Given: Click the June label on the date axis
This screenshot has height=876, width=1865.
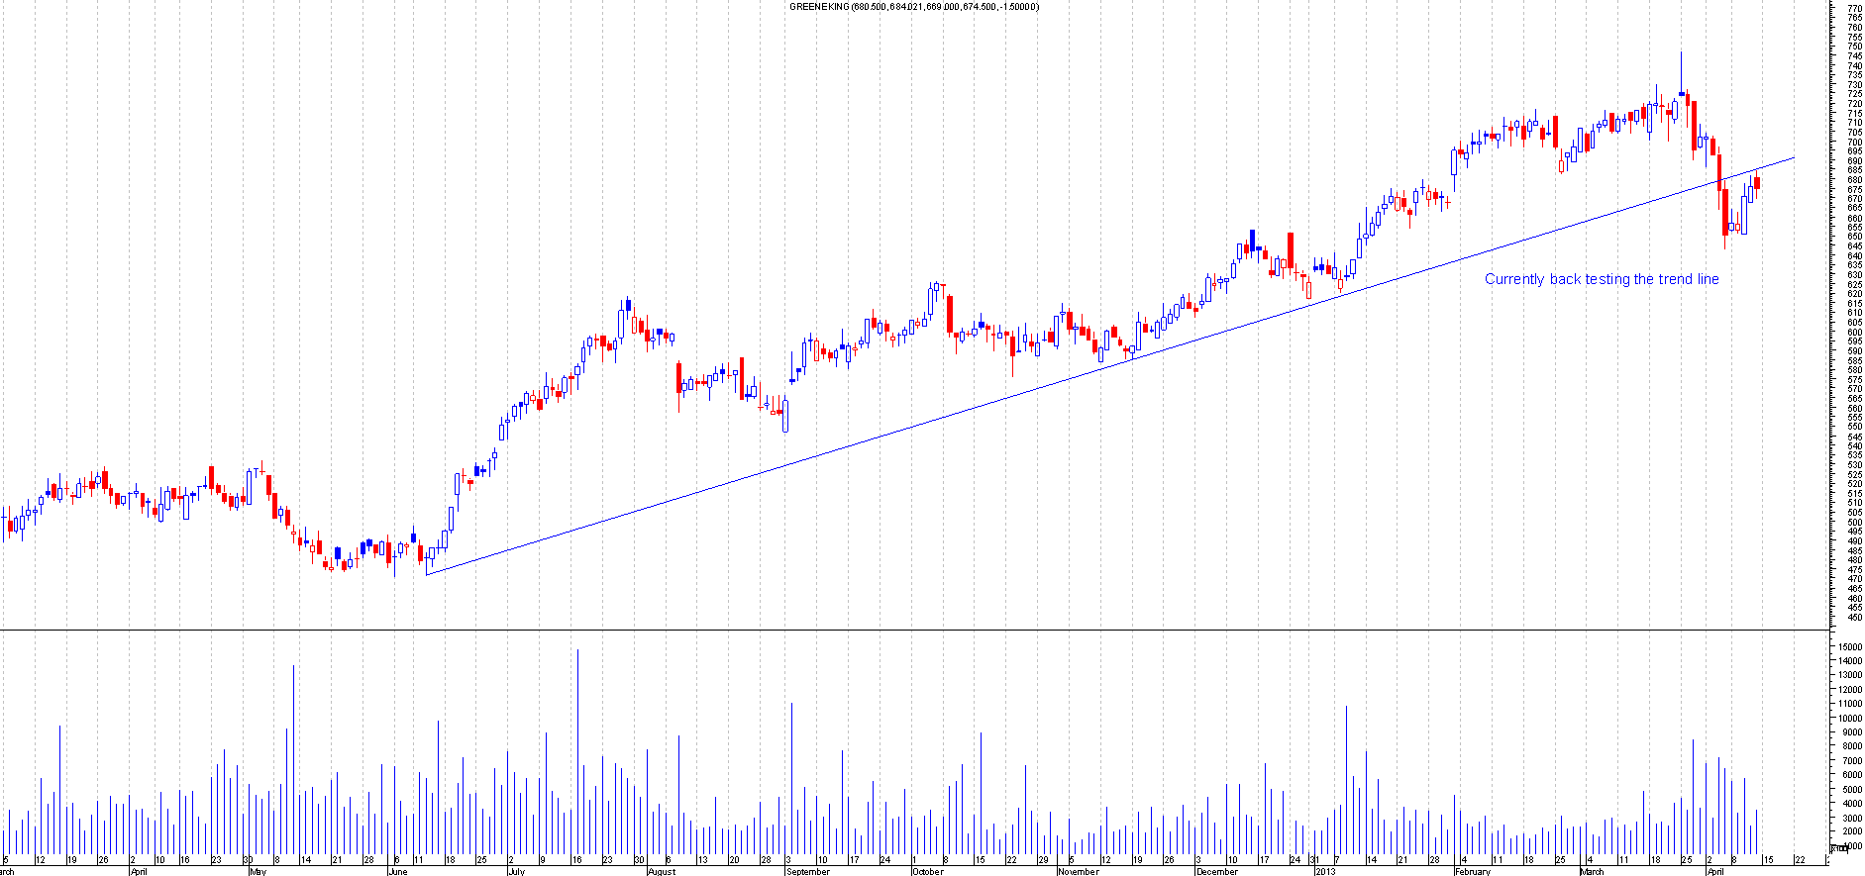Looking at the screenshot, I should click(x=397, y=872).
